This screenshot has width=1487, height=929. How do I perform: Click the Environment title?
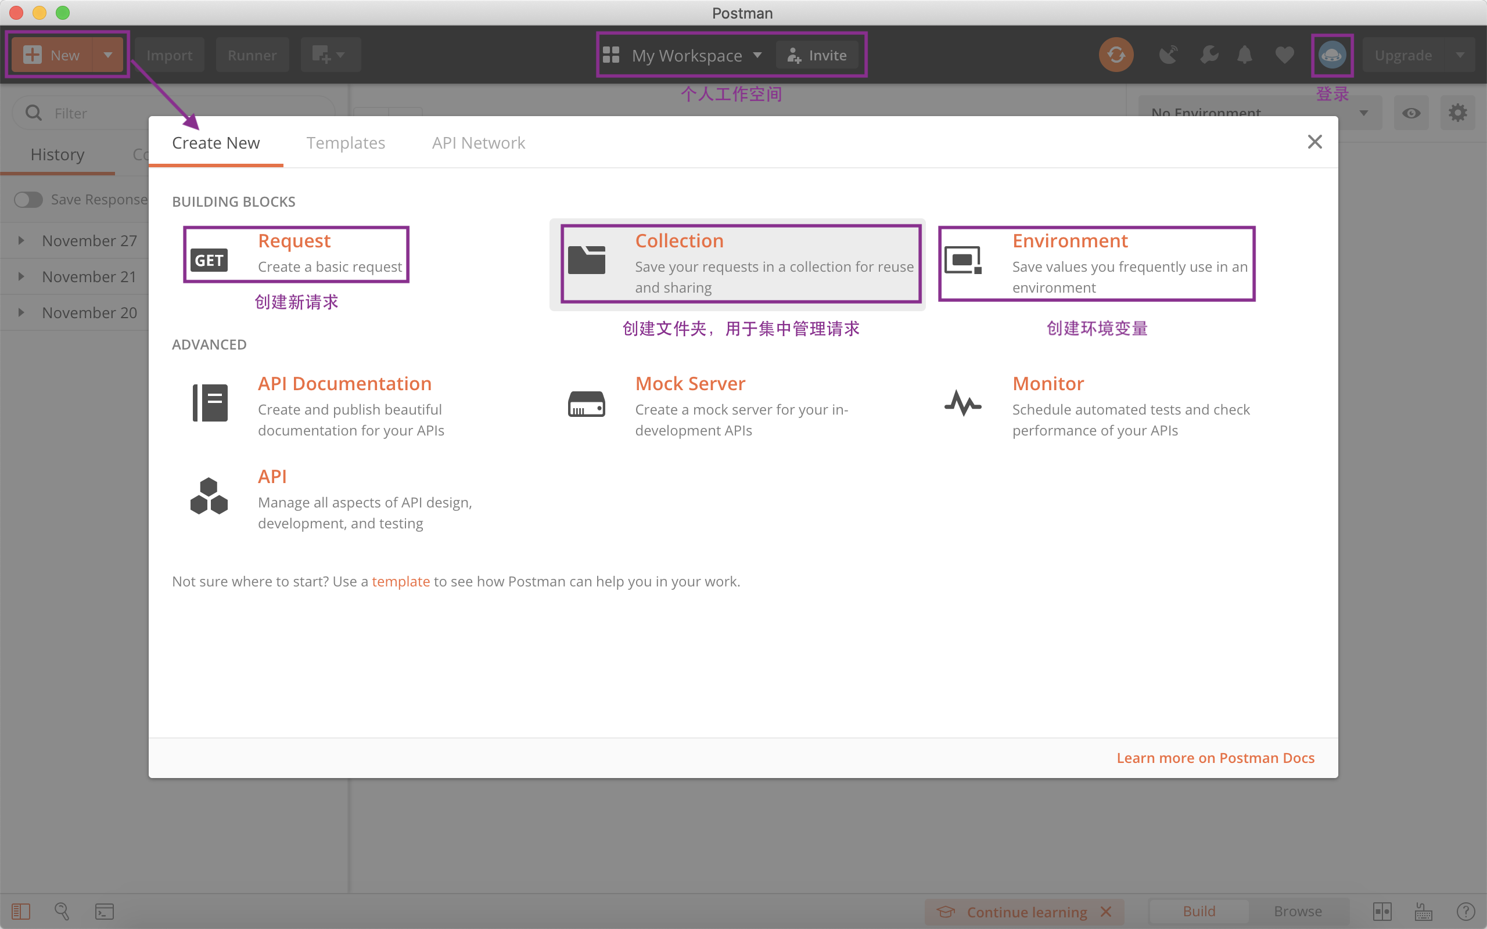pos(1070,241)
